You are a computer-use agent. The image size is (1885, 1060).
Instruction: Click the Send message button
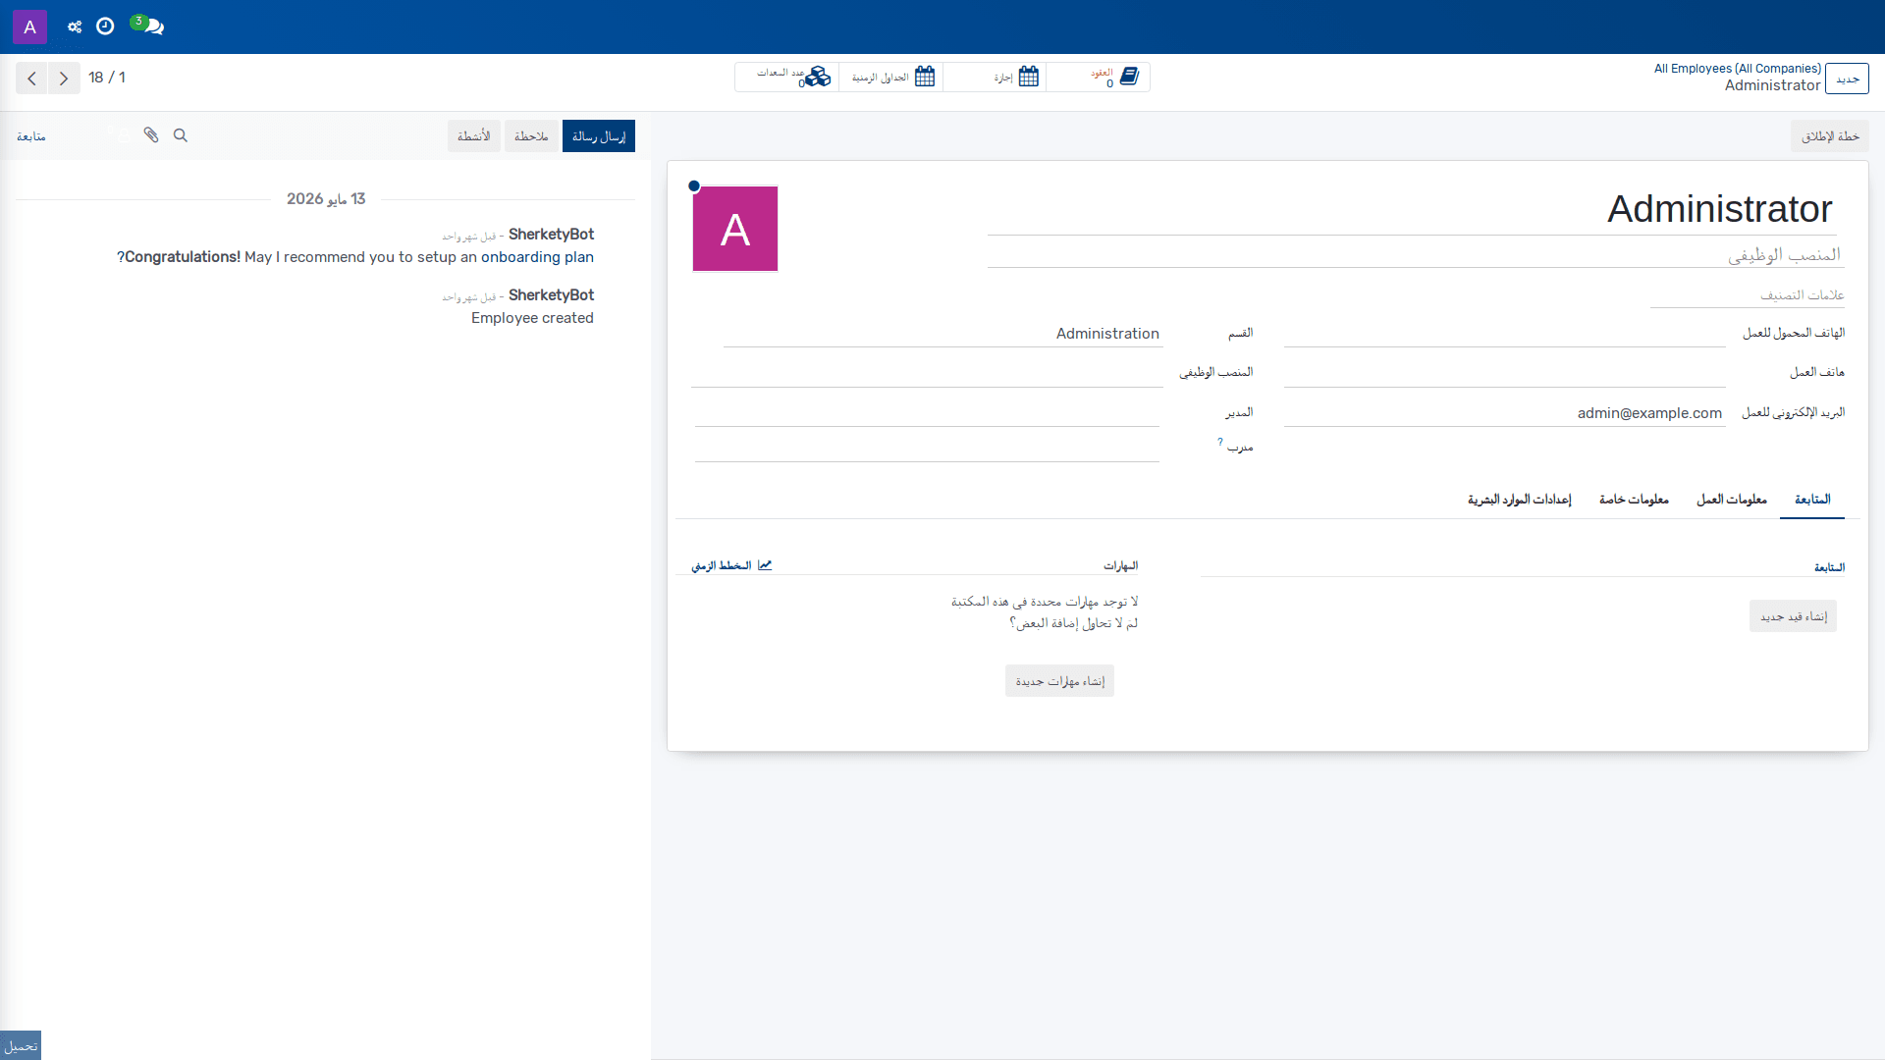pyautogui.click(x=599, y=136)
